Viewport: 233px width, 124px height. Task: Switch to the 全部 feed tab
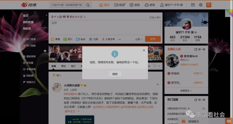(x=54, y=66)
